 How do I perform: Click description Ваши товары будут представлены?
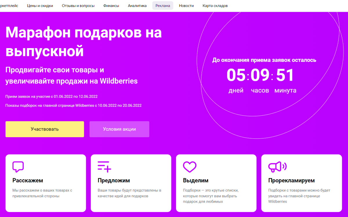tap(129, 193)
